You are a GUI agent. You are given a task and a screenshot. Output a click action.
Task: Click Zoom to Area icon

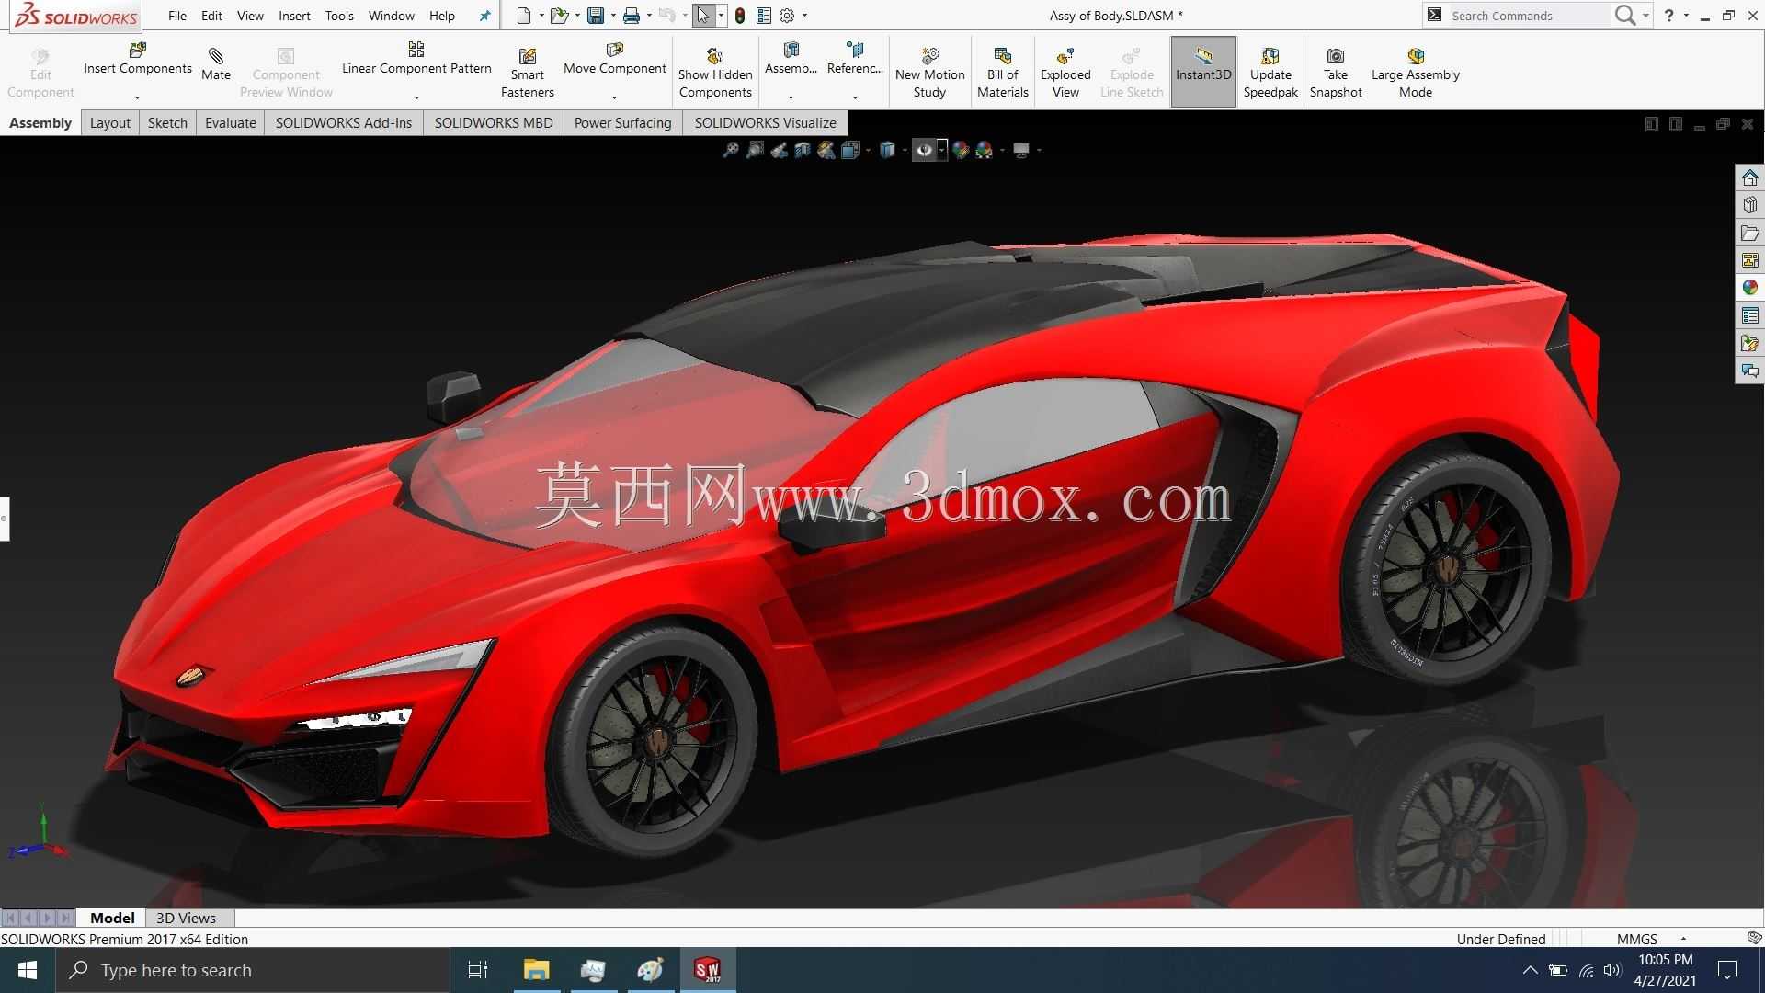755,150
